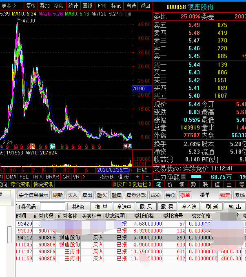Zoom in chart with + button
The width and height of the screenshot is (246, 277).
point(137,176)
